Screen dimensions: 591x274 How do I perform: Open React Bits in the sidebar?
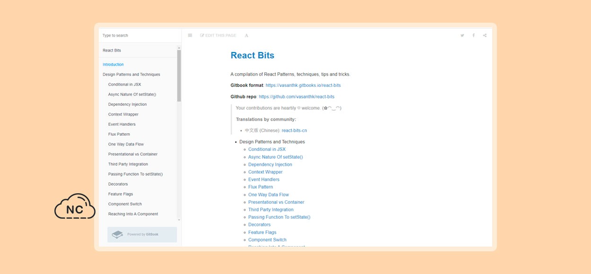pos(112,51)
